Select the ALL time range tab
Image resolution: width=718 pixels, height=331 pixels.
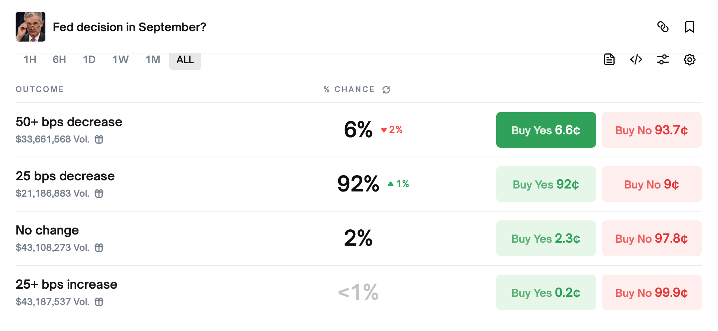pyautogui.click(x=185, y=60)
